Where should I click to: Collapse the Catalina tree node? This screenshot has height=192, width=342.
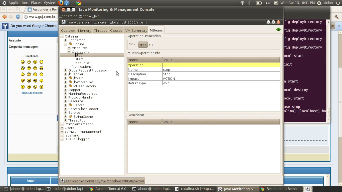(62, 36)
